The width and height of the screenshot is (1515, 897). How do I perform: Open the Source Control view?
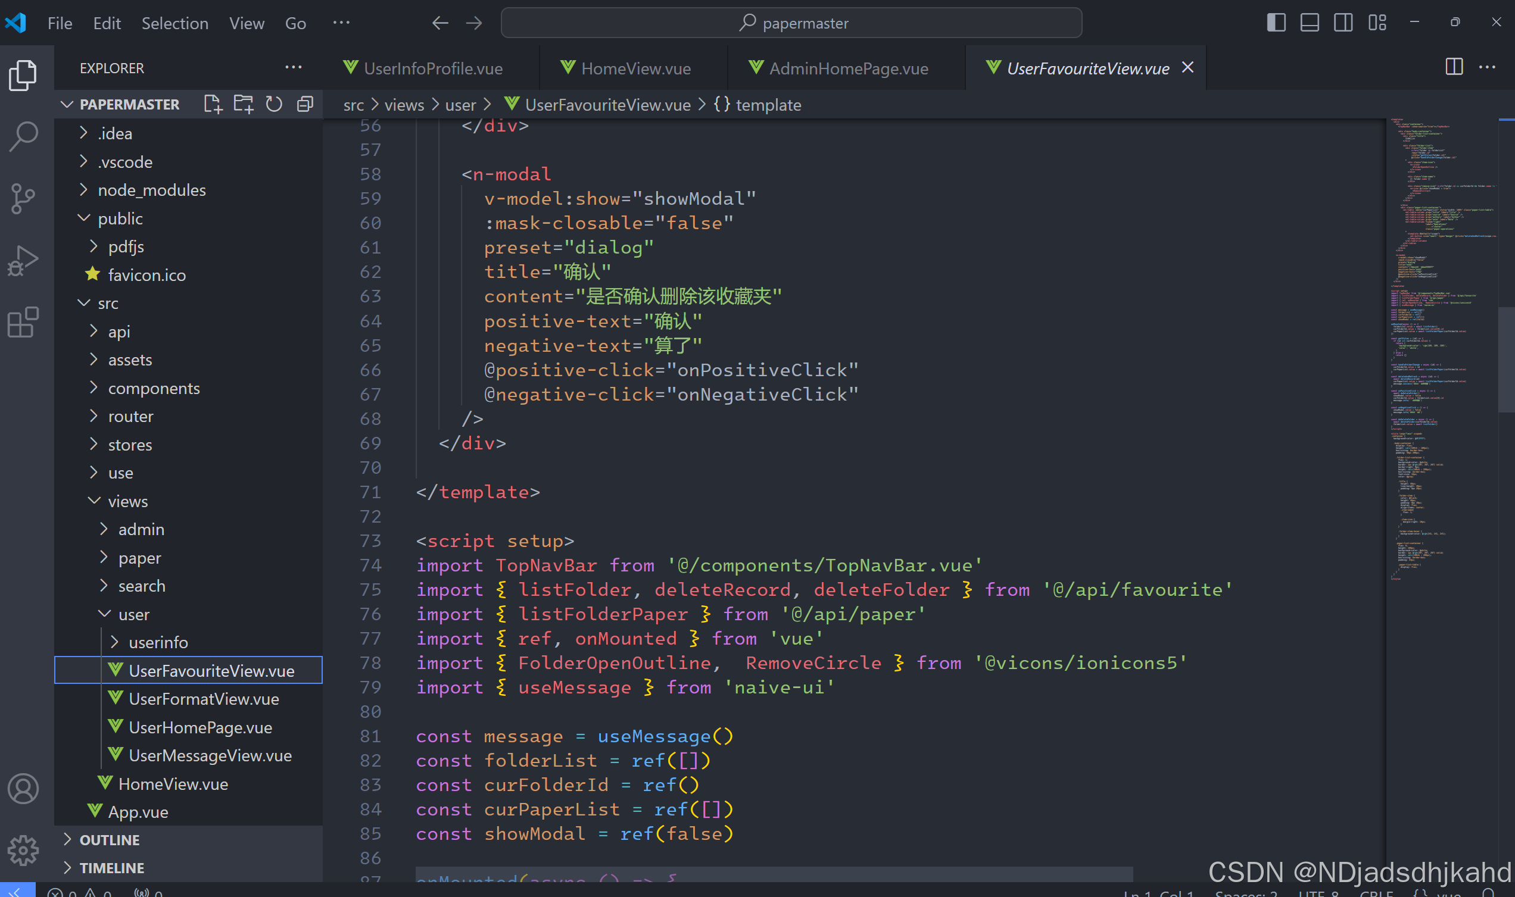click(x=24, y=199)
